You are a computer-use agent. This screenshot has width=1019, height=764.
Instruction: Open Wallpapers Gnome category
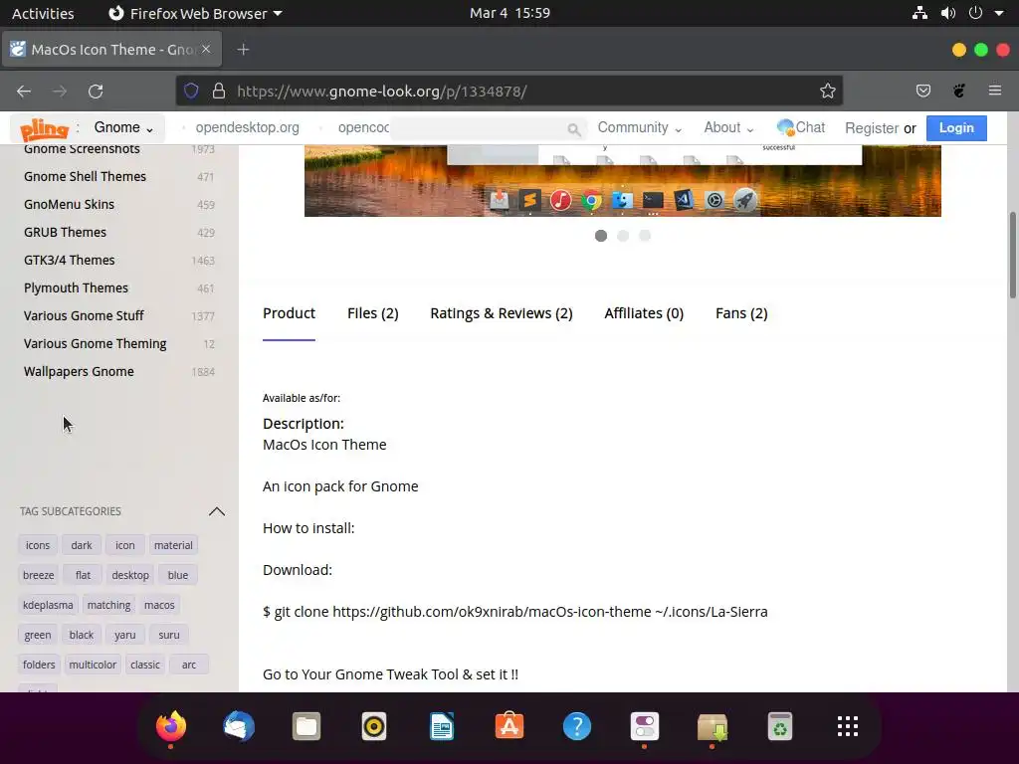pyautogui.click(x=79, y=371)
